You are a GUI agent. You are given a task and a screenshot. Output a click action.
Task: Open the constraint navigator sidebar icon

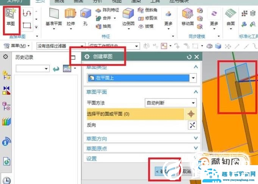point(6,90)
